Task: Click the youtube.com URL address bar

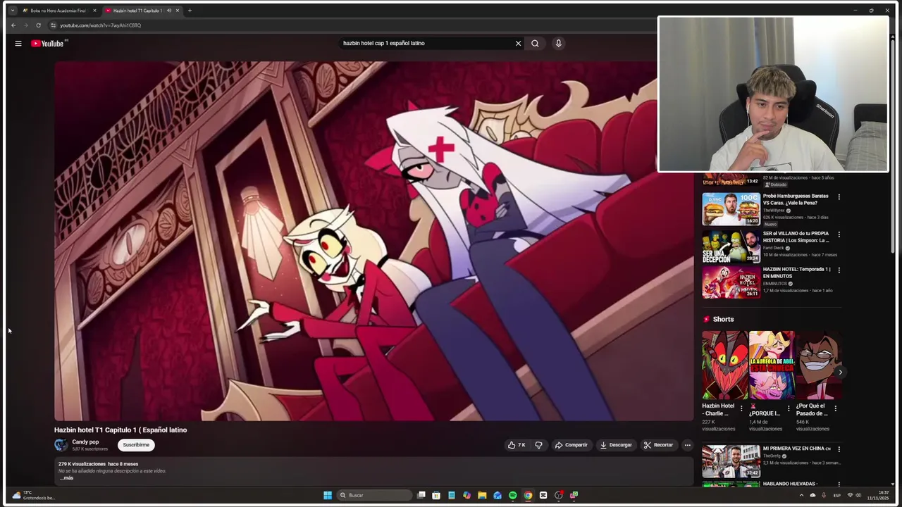Action: [100, 25]
